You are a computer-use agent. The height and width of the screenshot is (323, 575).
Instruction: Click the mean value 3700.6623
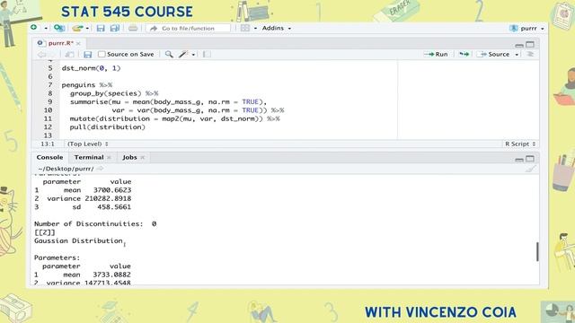click(x=112, y=190)
